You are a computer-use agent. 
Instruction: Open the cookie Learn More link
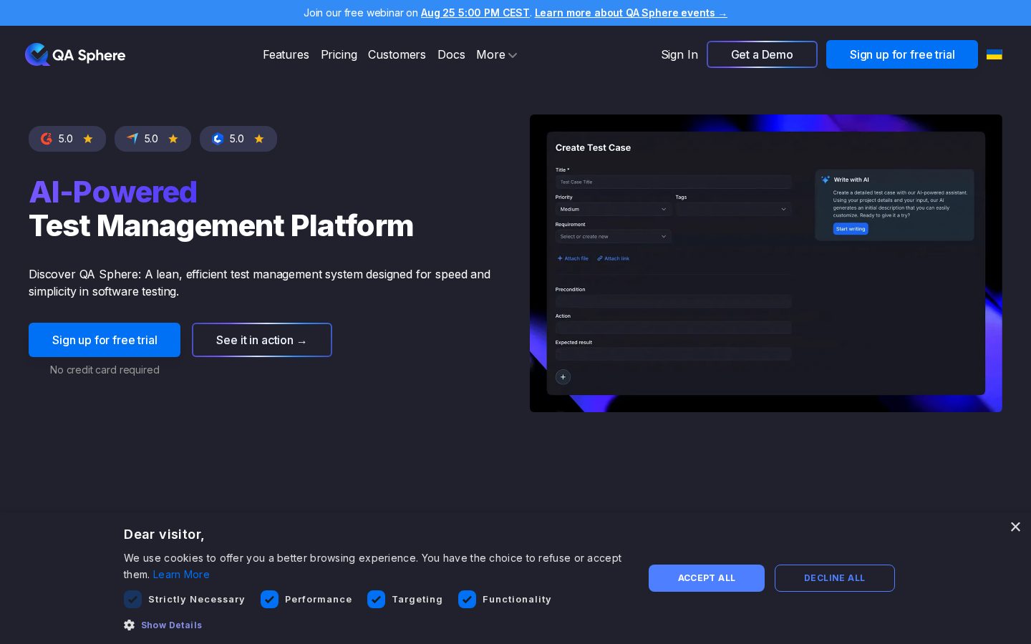pos(181,575)
